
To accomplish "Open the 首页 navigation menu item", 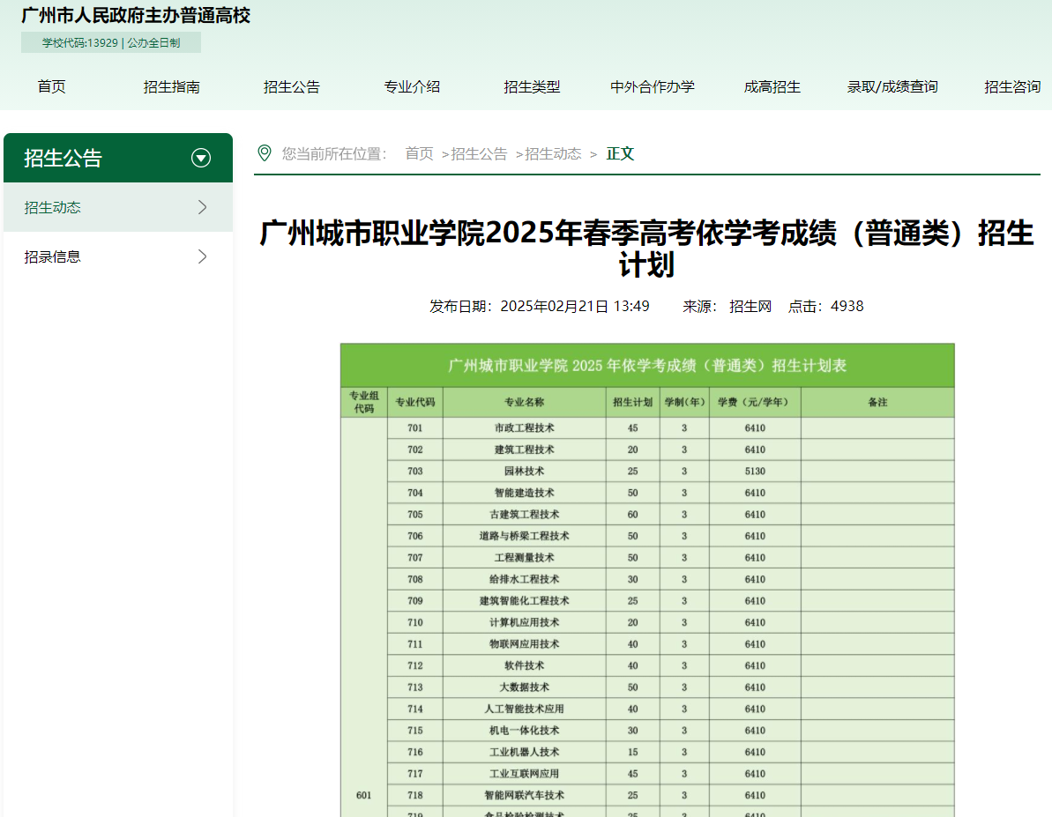I will click(x=51, y=86).
